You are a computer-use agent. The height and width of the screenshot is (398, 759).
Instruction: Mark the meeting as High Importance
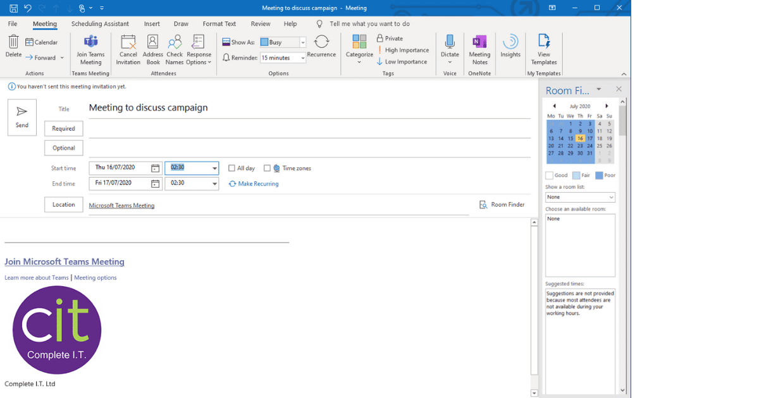click(x=404, y=50)
